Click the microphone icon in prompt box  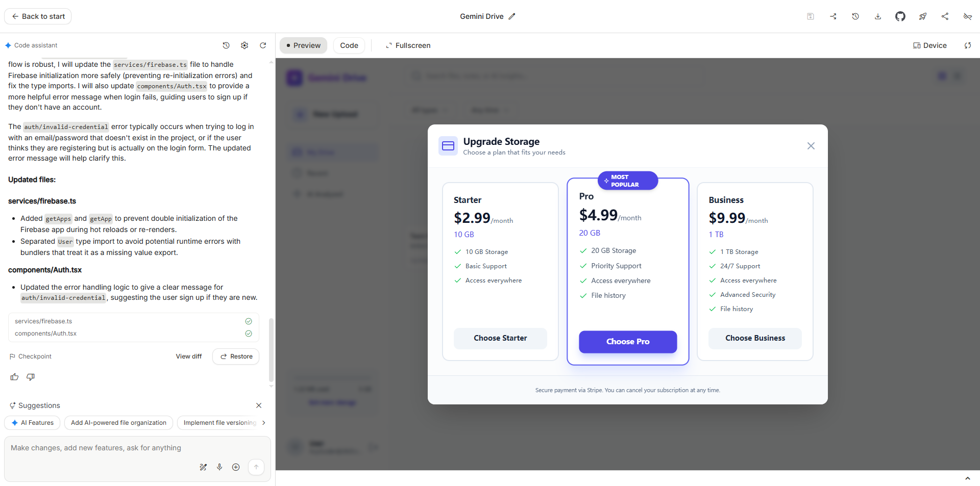click(x=219, y=467)
